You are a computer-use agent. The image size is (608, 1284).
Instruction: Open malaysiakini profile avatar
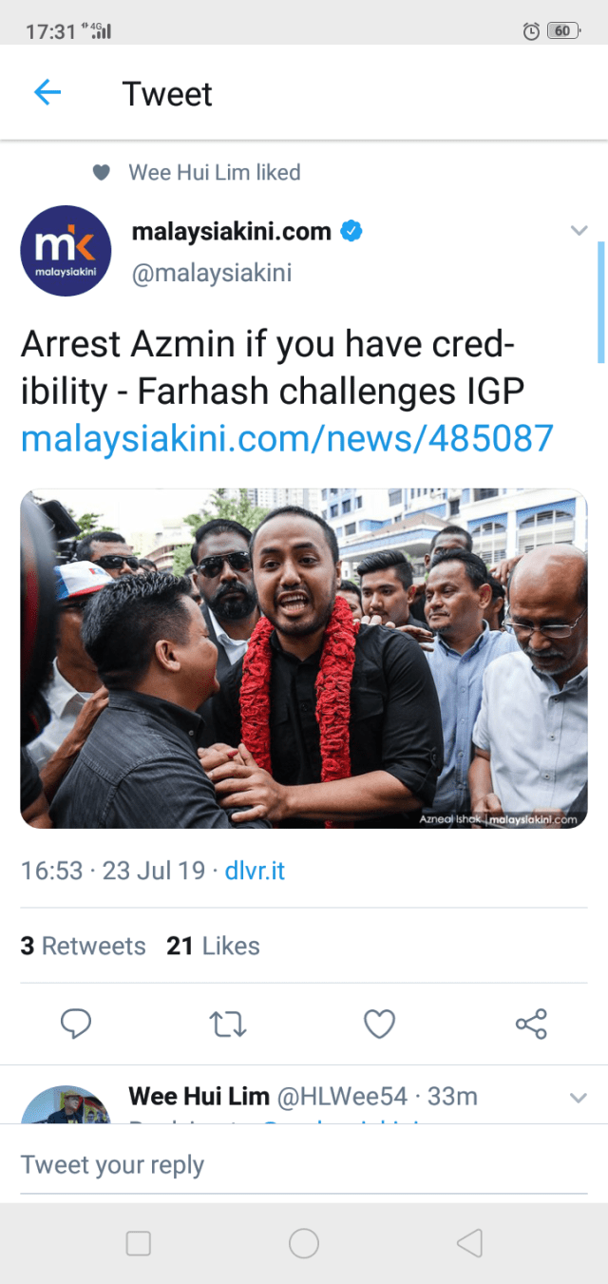point(66,251)
